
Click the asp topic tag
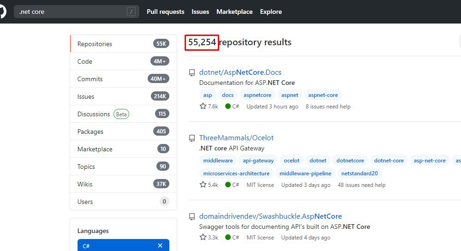[x=208, y=95]
